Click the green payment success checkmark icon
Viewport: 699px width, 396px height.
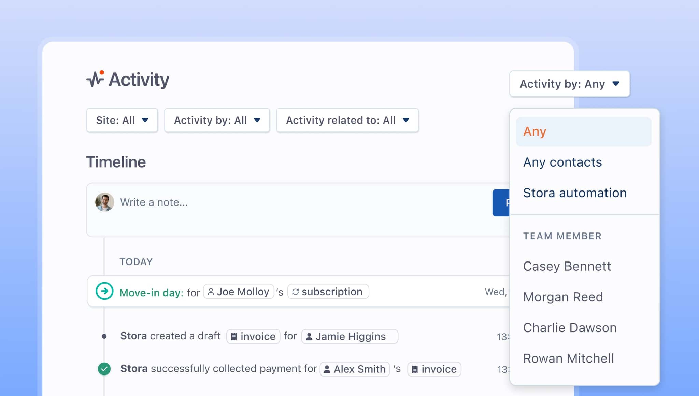104,369
